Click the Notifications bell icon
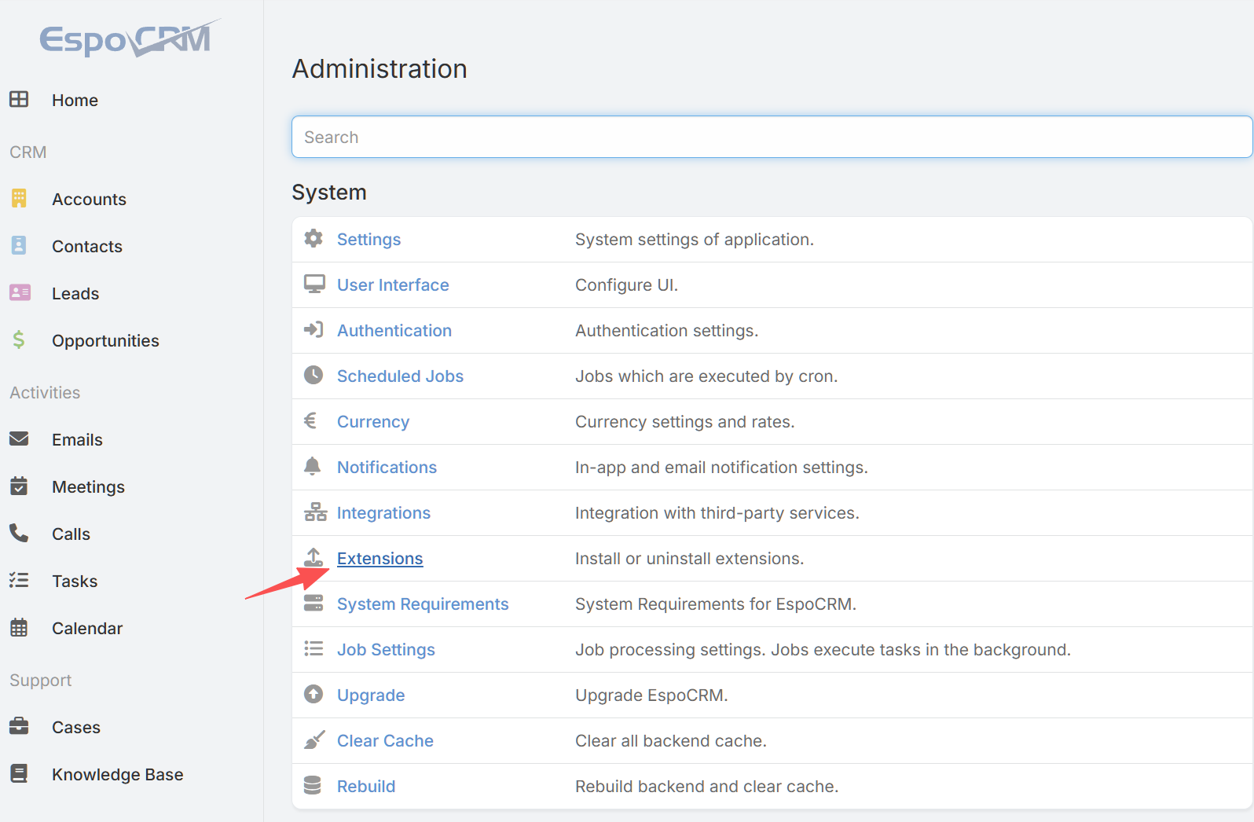The width and height of the screenshot is (1254, 822). coord(312,466)
